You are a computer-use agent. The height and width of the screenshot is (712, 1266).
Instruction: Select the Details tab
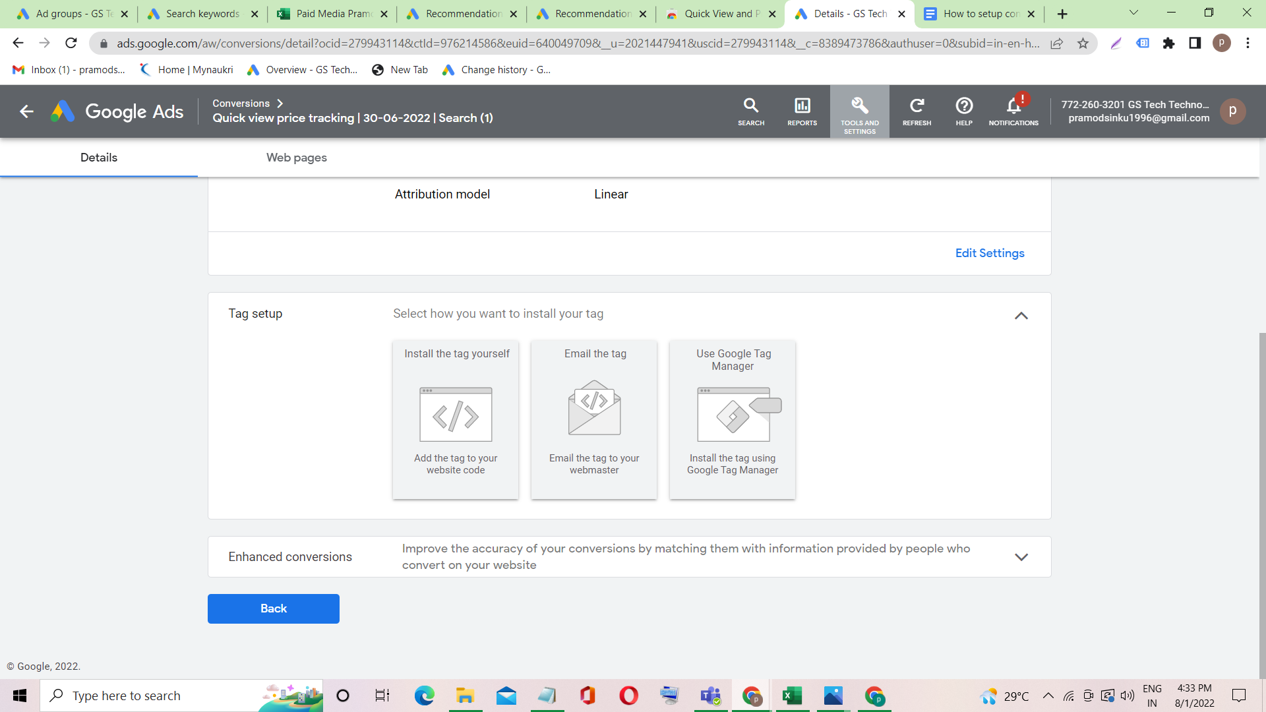point(99,158)
